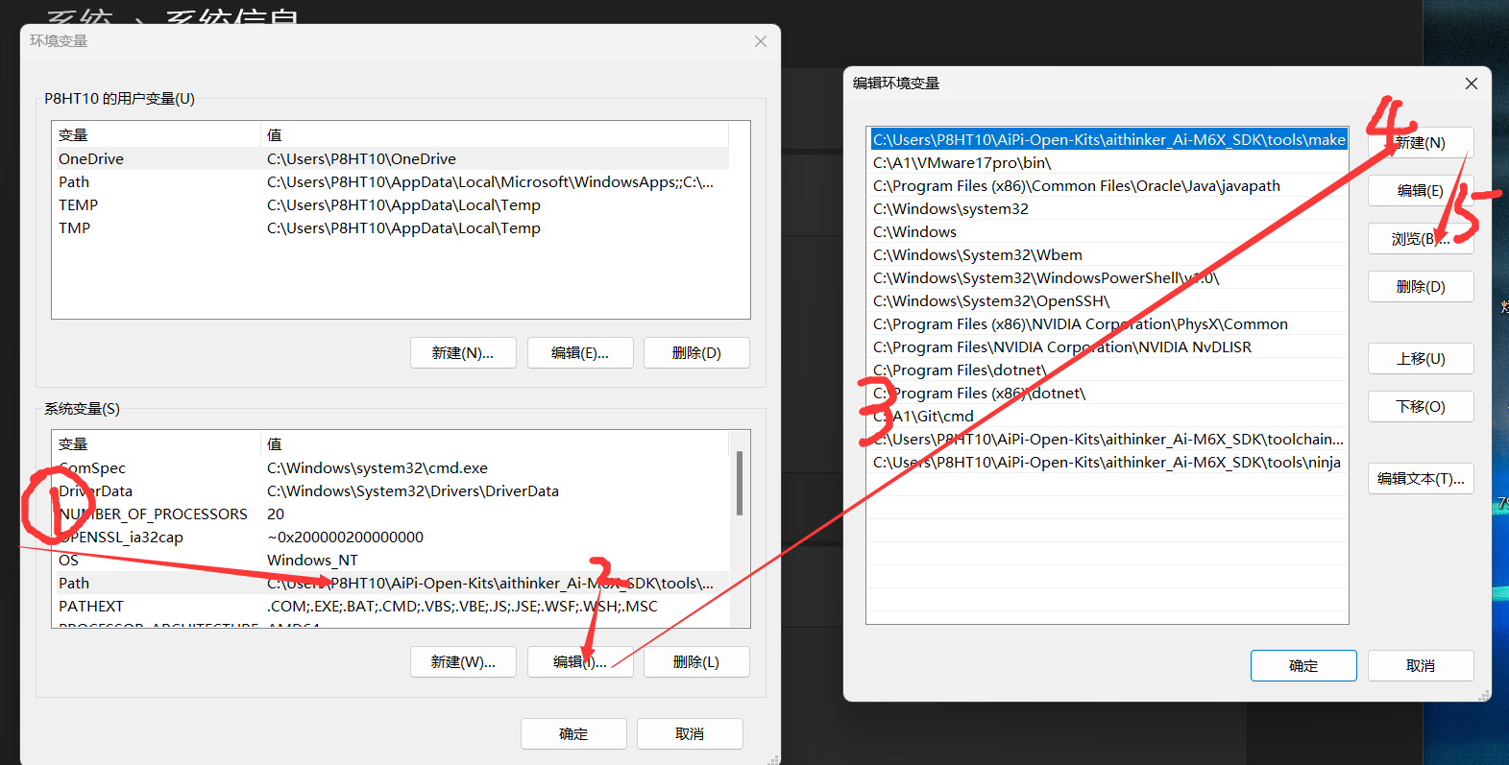This screenshot has width=1509, height=765.
Task: Click 删除(D) in Edit environment variable dialog
Action: [1421, 286]
